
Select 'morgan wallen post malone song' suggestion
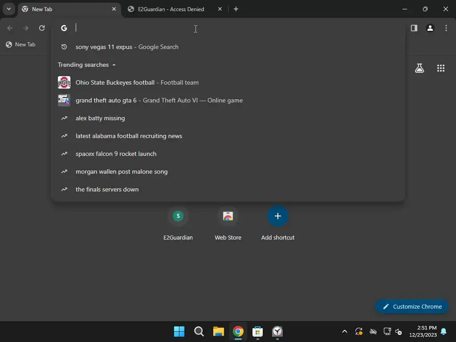(228, 171)
